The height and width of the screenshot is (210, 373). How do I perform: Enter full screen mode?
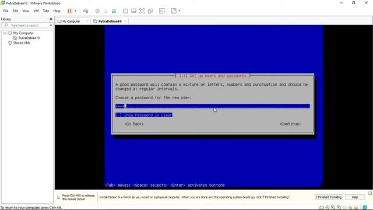(142, 11)
